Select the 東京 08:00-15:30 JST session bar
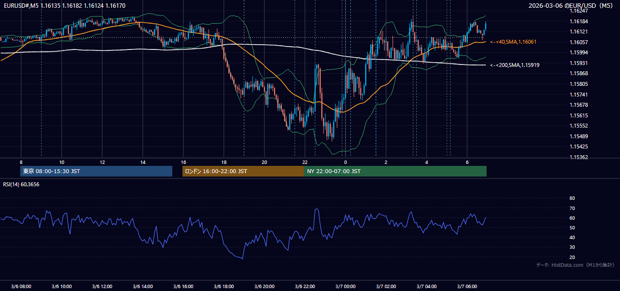620x291 pixels. [97, 171]
